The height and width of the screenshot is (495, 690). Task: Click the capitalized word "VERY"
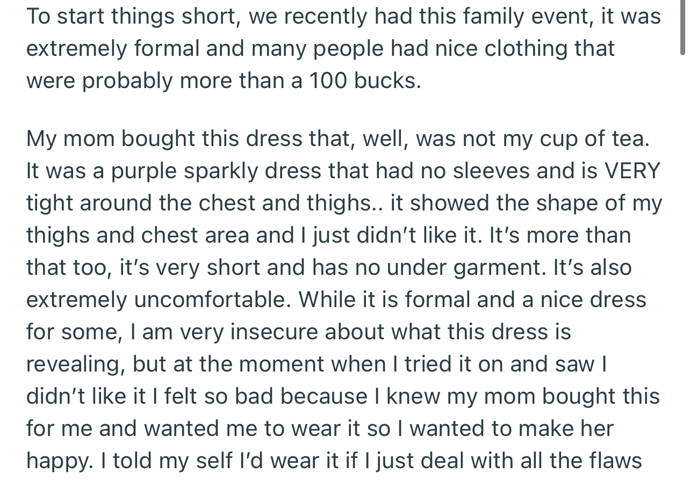point(632,171)
